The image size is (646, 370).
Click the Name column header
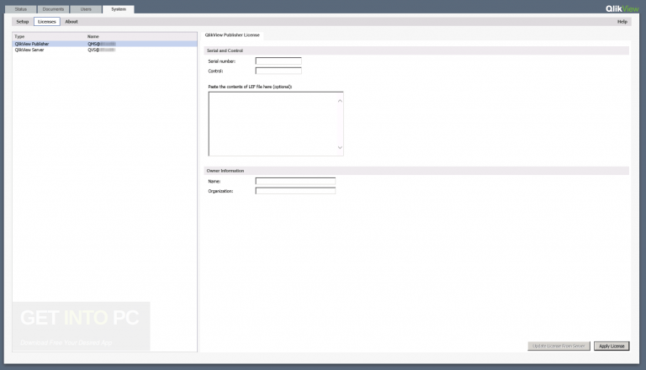point(93,37)
